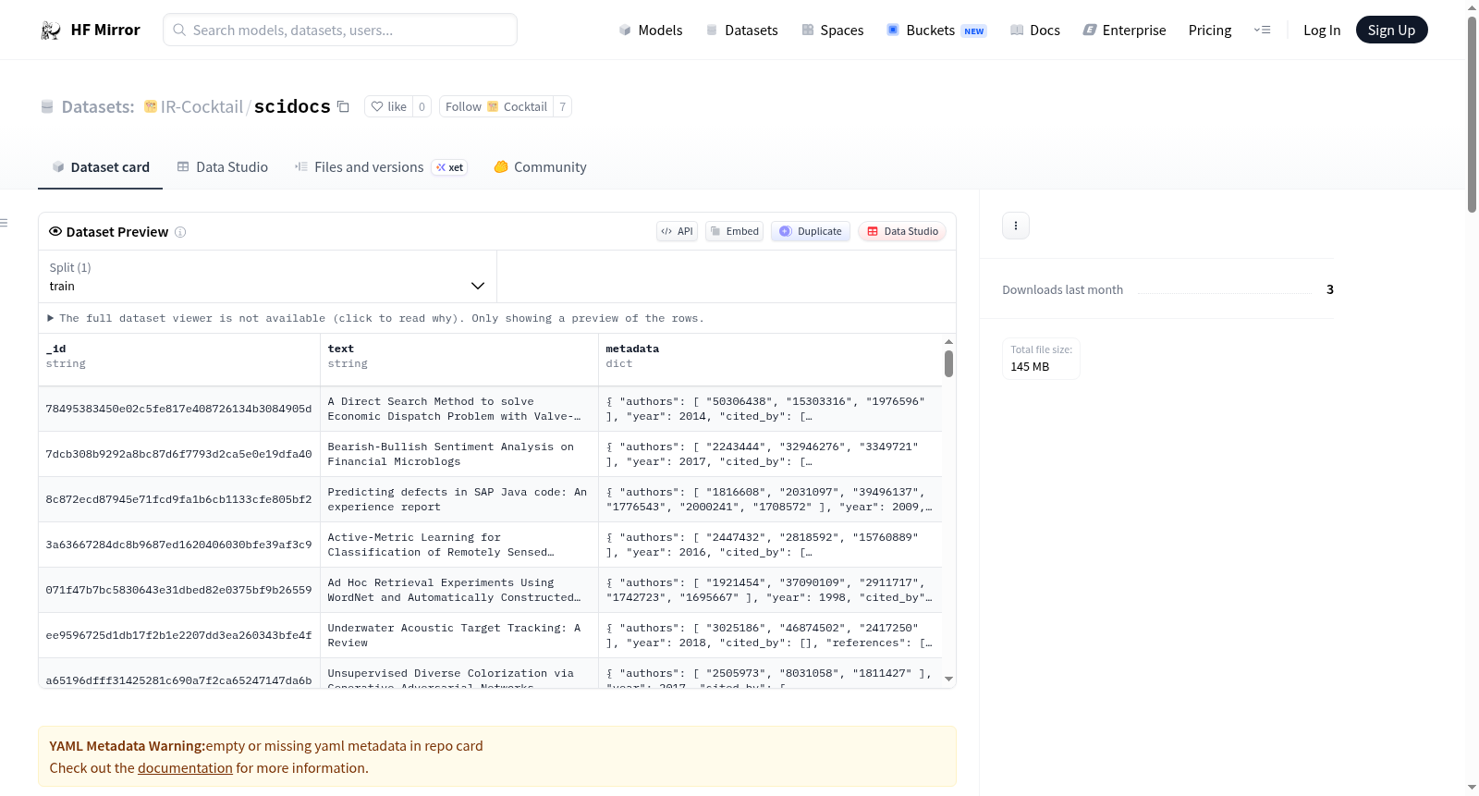
Task: Click the IR-Cocktail organization avatar icon
Action: click(x=151, y=106)
